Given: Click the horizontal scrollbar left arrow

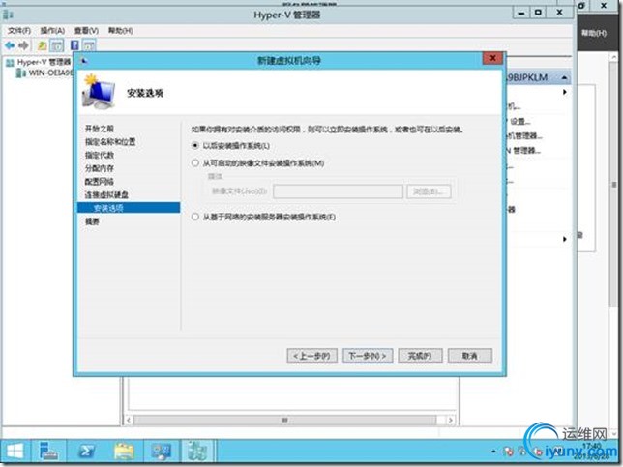Looking at the screenshot, I should 129,420.
